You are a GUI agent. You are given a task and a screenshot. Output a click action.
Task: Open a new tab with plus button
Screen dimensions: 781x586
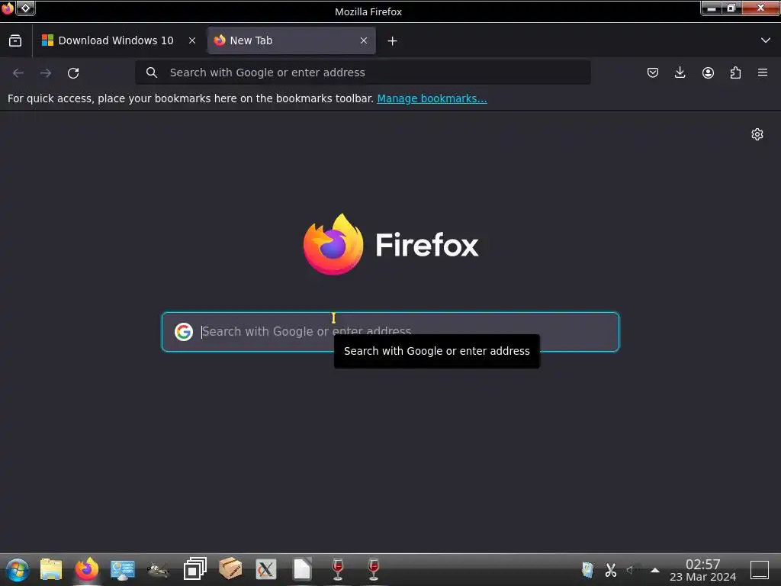(393, 41)
